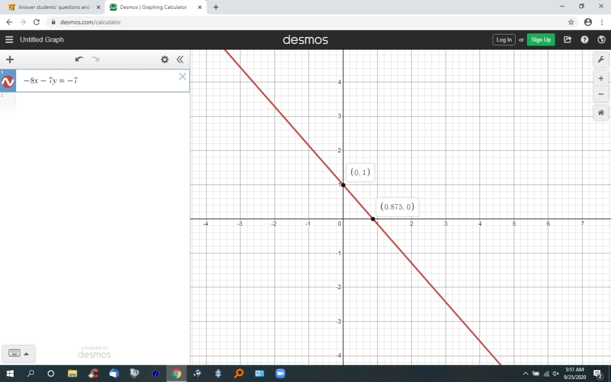Open the language globe menu
This screenshot has width=611, height=382.
pyautogui.click(x=601, y=39)
